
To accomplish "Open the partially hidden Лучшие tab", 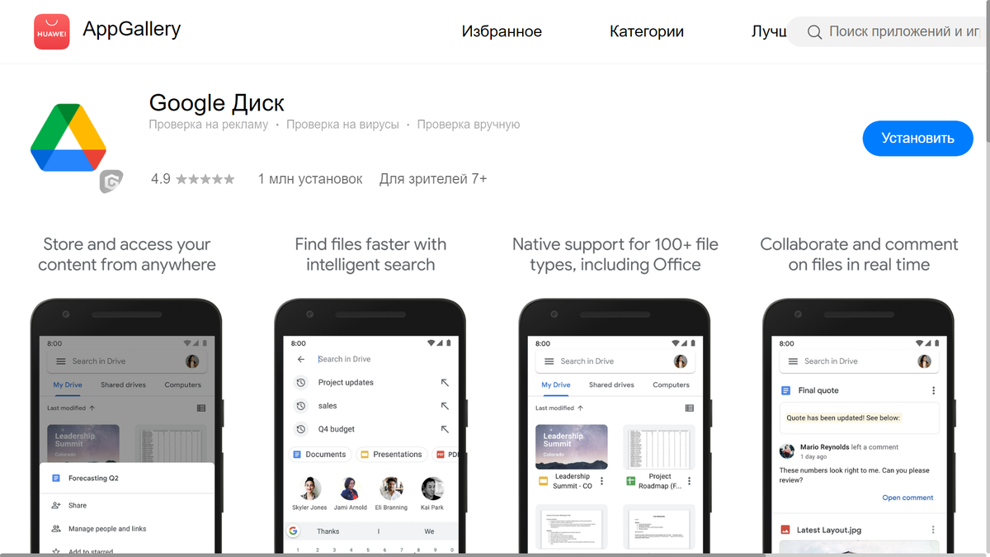I will pos(769,32).
